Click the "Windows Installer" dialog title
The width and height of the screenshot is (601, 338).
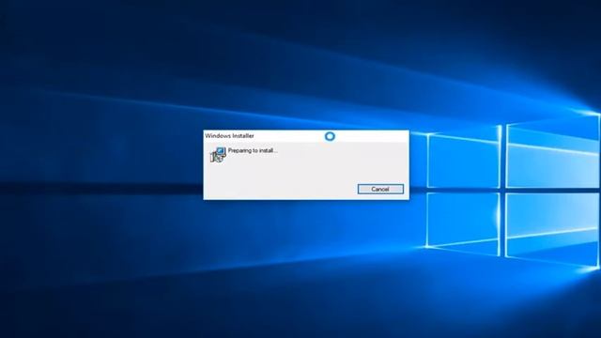click(x=229, y=135)
